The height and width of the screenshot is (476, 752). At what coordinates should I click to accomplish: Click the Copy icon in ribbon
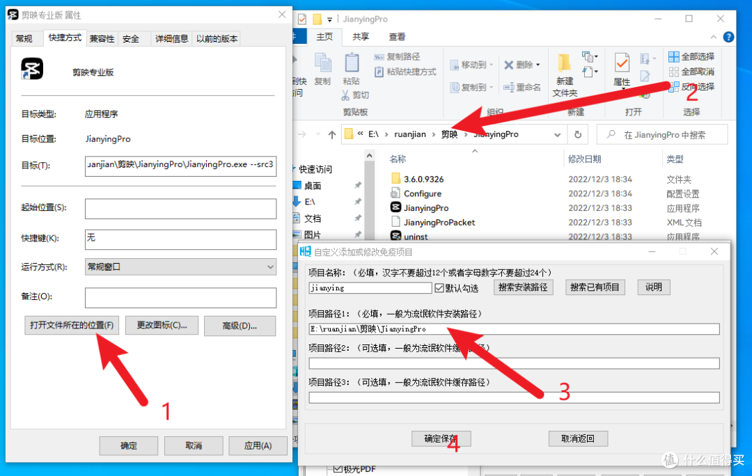323,64
